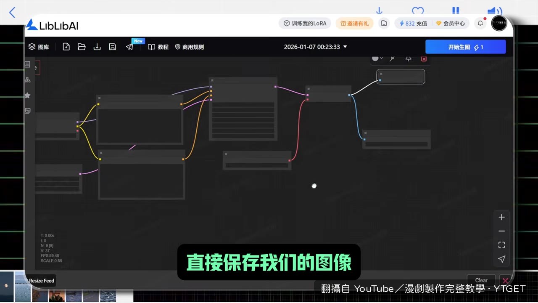Pin the selected node

pyautogui.click(x=408, y=58)
